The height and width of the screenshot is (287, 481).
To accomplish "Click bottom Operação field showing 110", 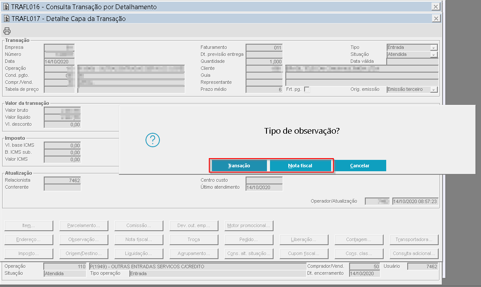I will pos(65,266).
